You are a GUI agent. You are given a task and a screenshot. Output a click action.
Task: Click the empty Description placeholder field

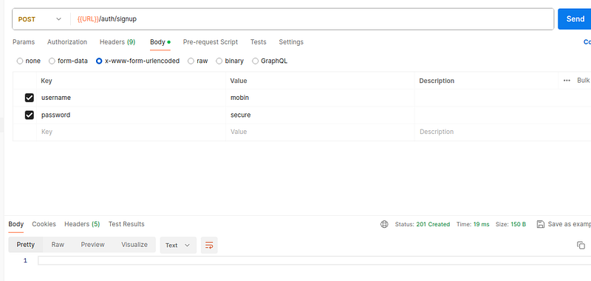[503, 132]
